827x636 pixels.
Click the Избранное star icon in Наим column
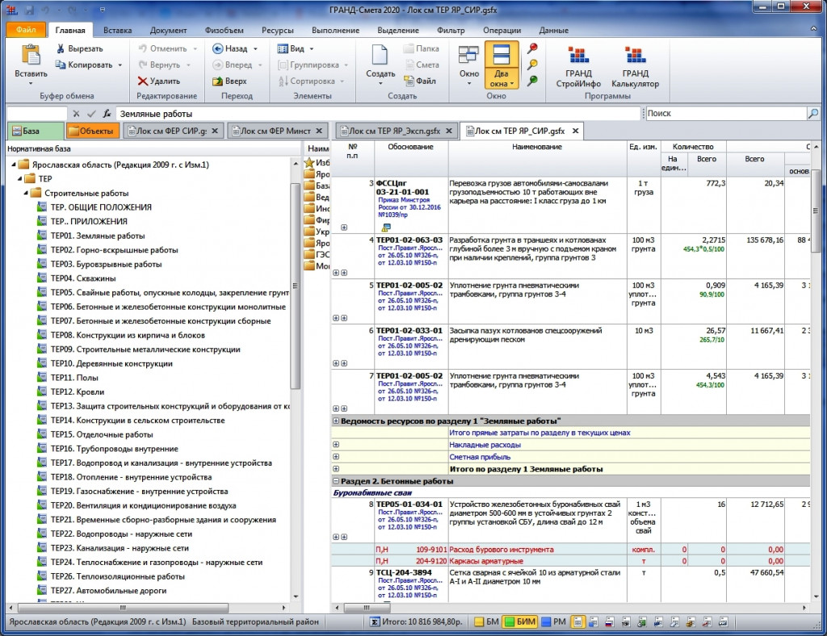pyautogui.click(x=309, y=163)
